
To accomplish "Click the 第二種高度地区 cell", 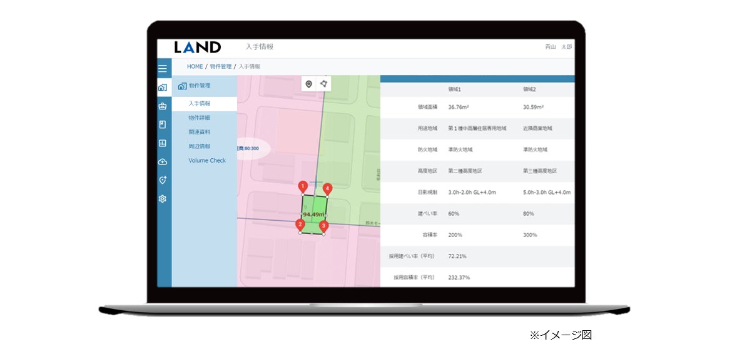I will (x=465, y=171).
